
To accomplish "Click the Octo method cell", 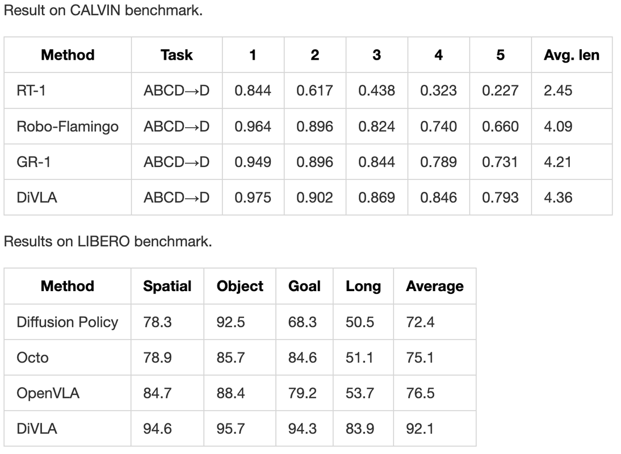I will tap(33, 358).
